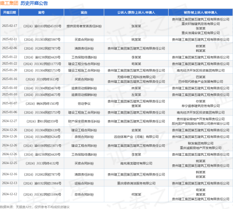The image size is (233, 209).
Task: Click the date 2025-02-17
Action: pos(9,26)
